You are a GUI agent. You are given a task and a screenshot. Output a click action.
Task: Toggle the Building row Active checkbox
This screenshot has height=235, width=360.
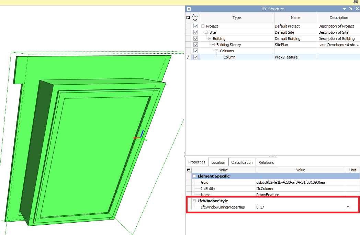195,39
